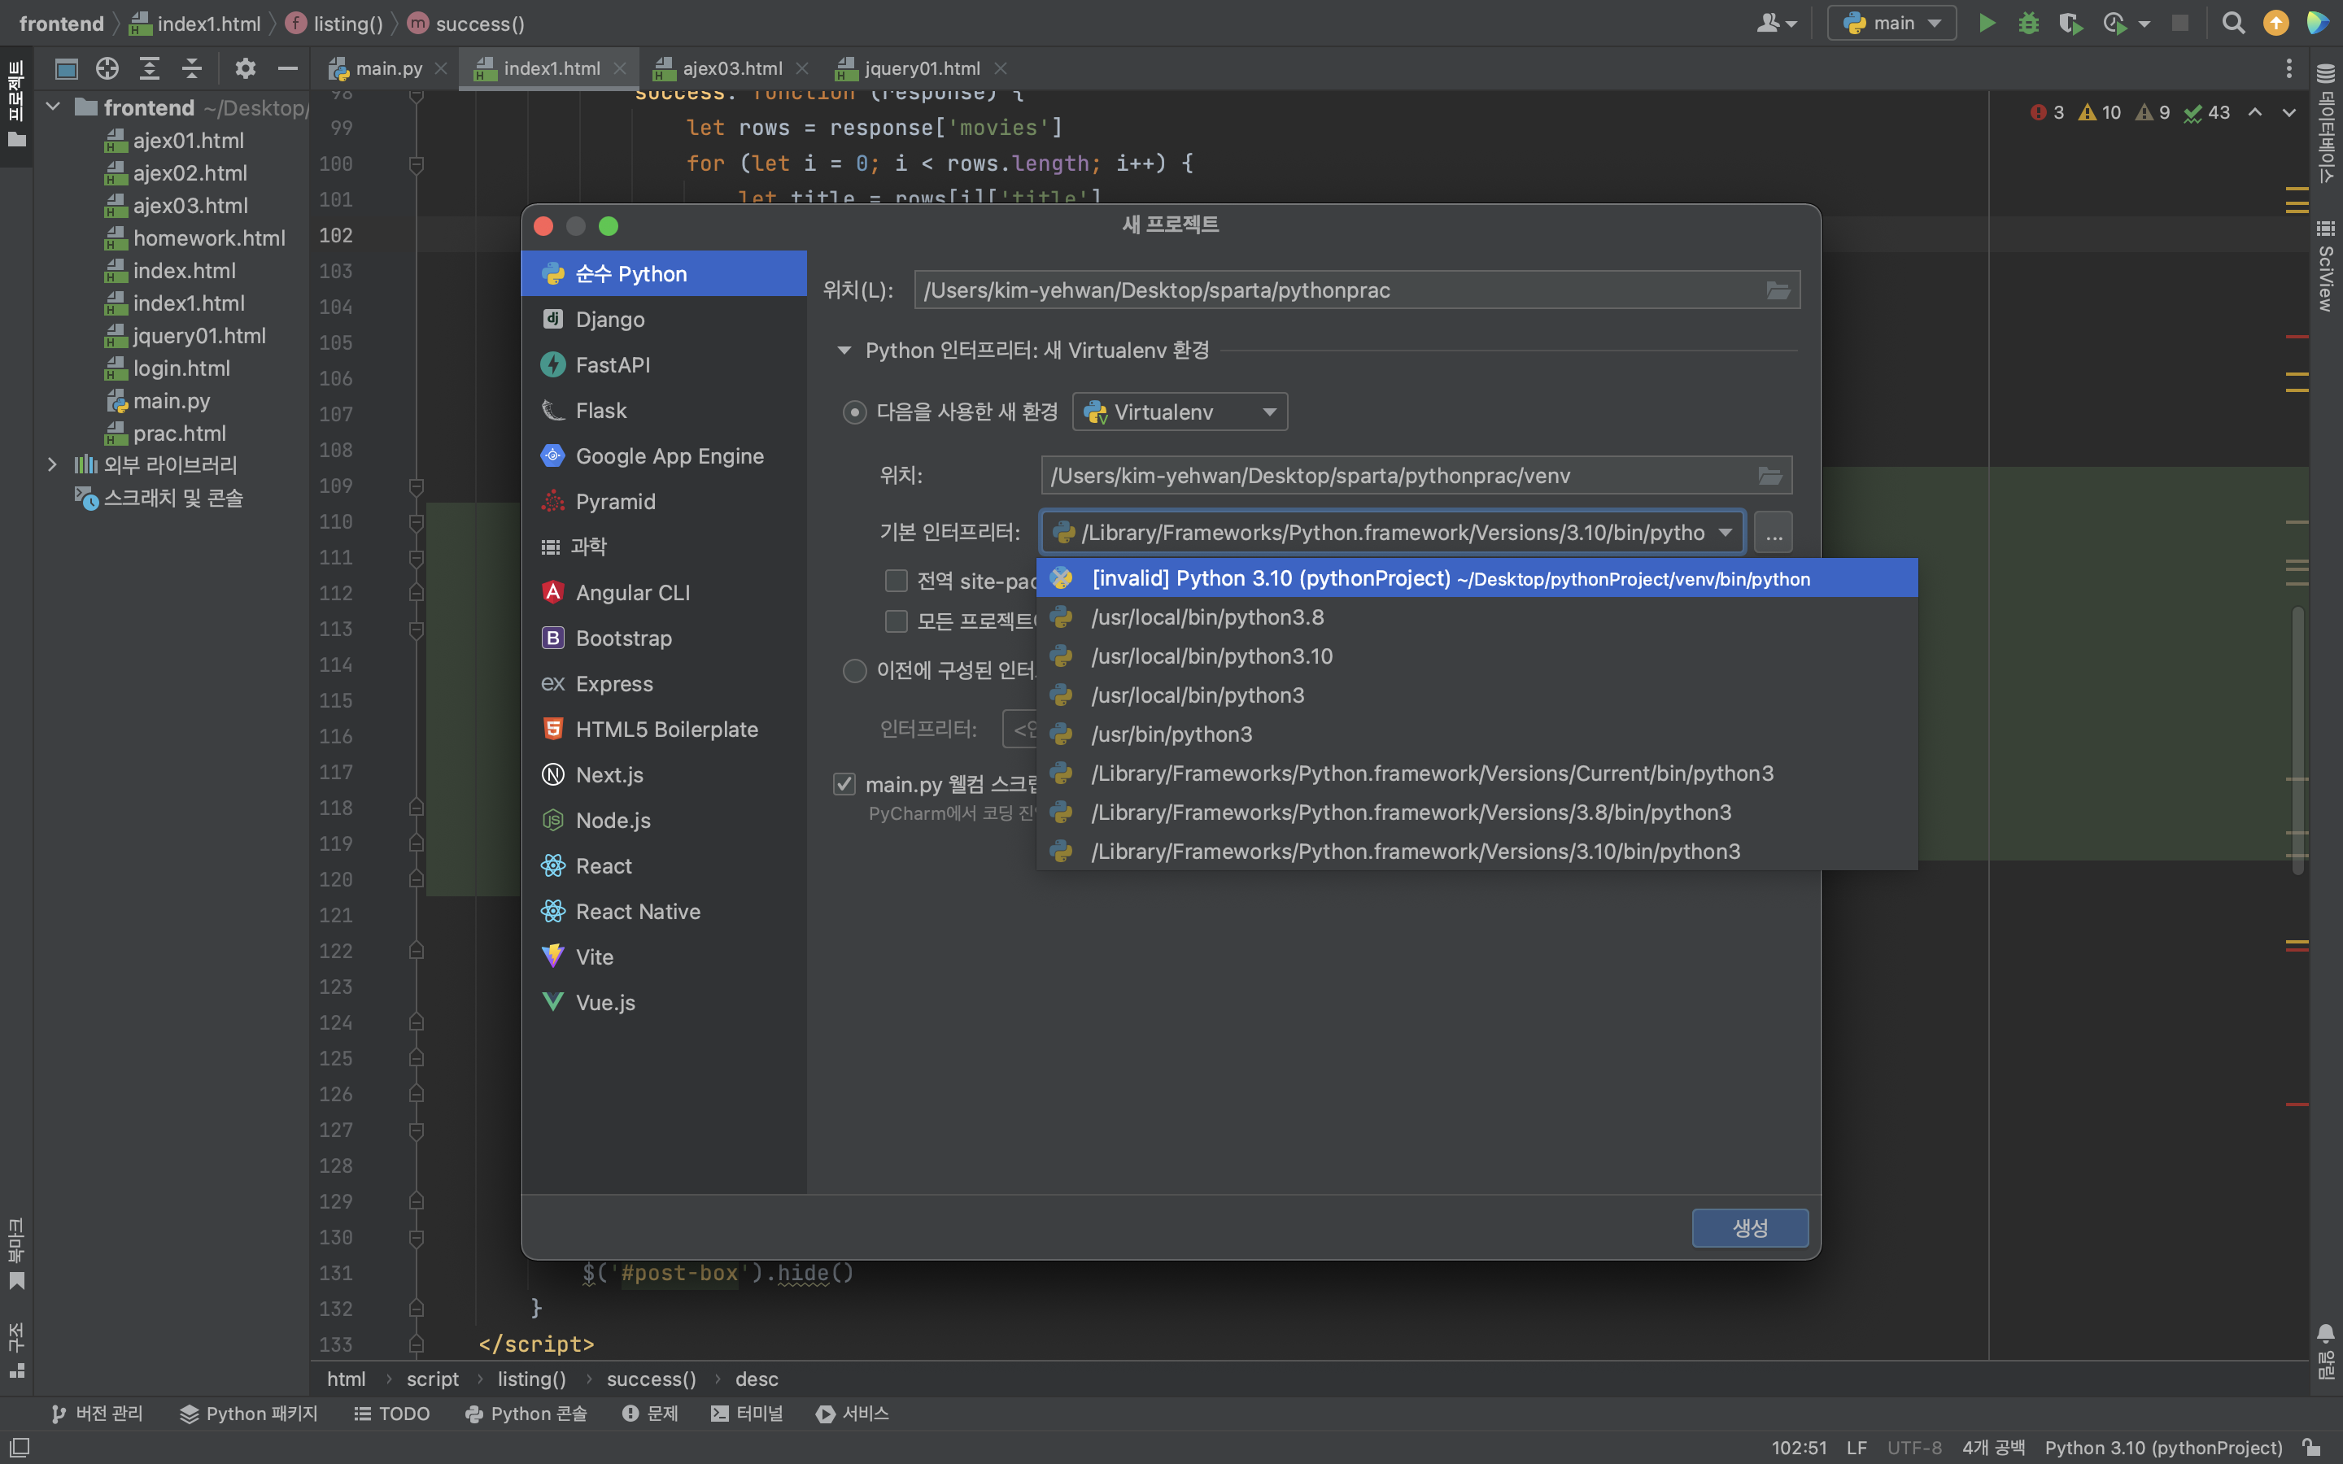Screen dimensions: 2343x1464
Task: Click the blue Create button in dialog
Action: click(x=1749, y=1228)
